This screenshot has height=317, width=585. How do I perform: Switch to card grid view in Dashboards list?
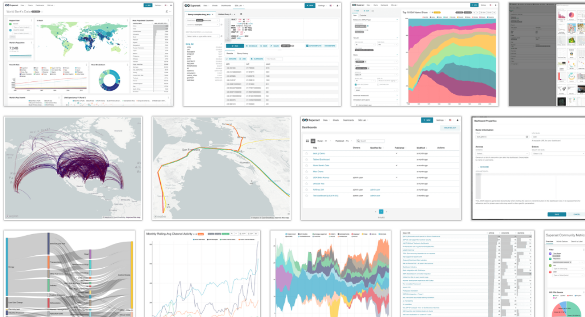(x=307, y=141)
